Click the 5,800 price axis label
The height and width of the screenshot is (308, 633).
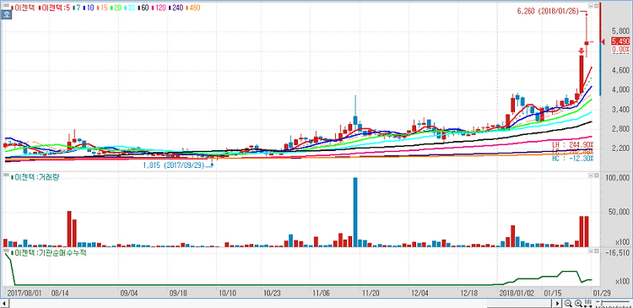tap(621, 30)
